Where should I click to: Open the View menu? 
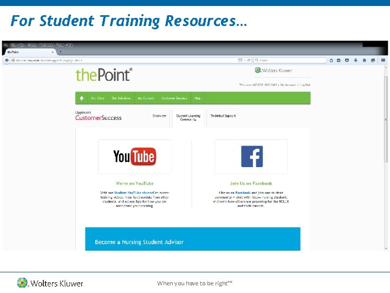coord(21,45)
